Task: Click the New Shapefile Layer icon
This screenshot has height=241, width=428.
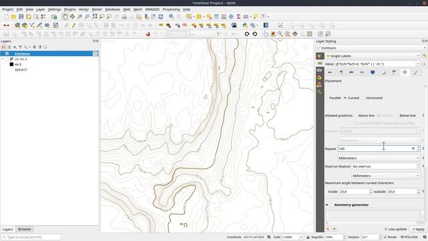Action: tap(32, 25)
